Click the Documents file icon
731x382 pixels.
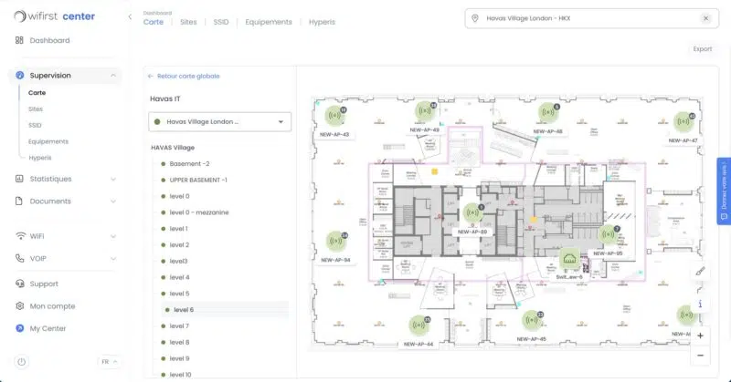(19, 201)
